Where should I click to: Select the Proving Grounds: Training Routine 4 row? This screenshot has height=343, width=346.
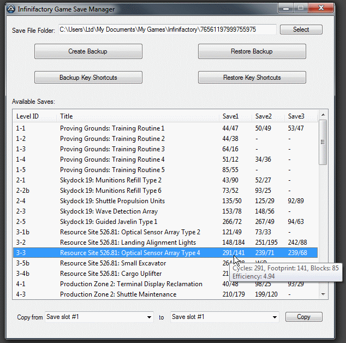(x=165, y=159)
